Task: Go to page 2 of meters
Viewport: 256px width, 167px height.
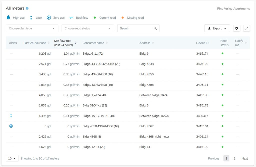Action: point(234,158)
